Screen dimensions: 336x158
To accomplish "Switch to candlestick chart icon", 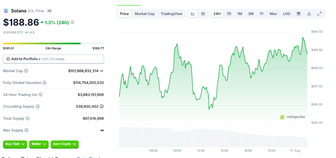I will point(203,14).
